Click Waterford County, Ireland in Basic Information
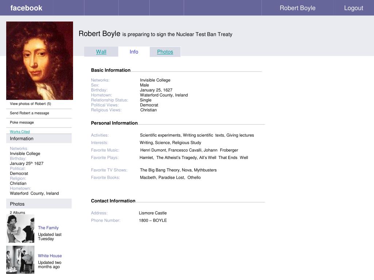374x280 pixels. click(164, 95)
